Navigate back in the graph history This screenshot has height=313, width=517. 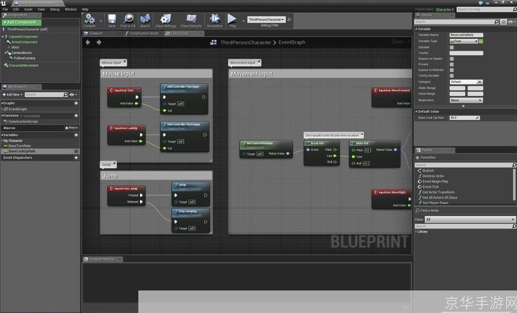[88, 42]
